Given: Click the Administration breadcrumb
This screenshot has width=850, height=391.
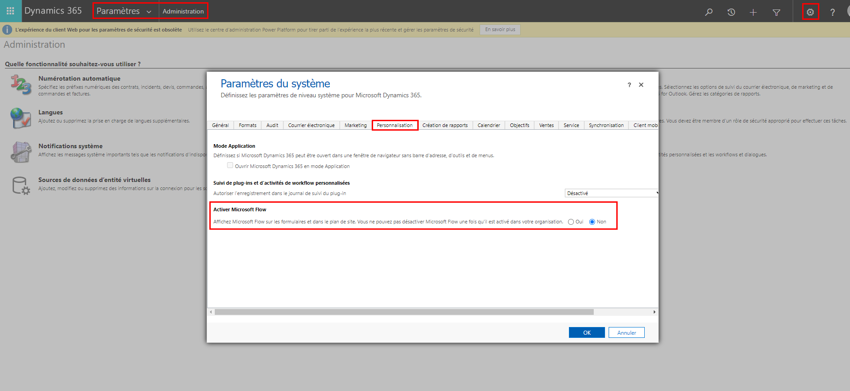Looking at the screenshot, I should [183, 11].
